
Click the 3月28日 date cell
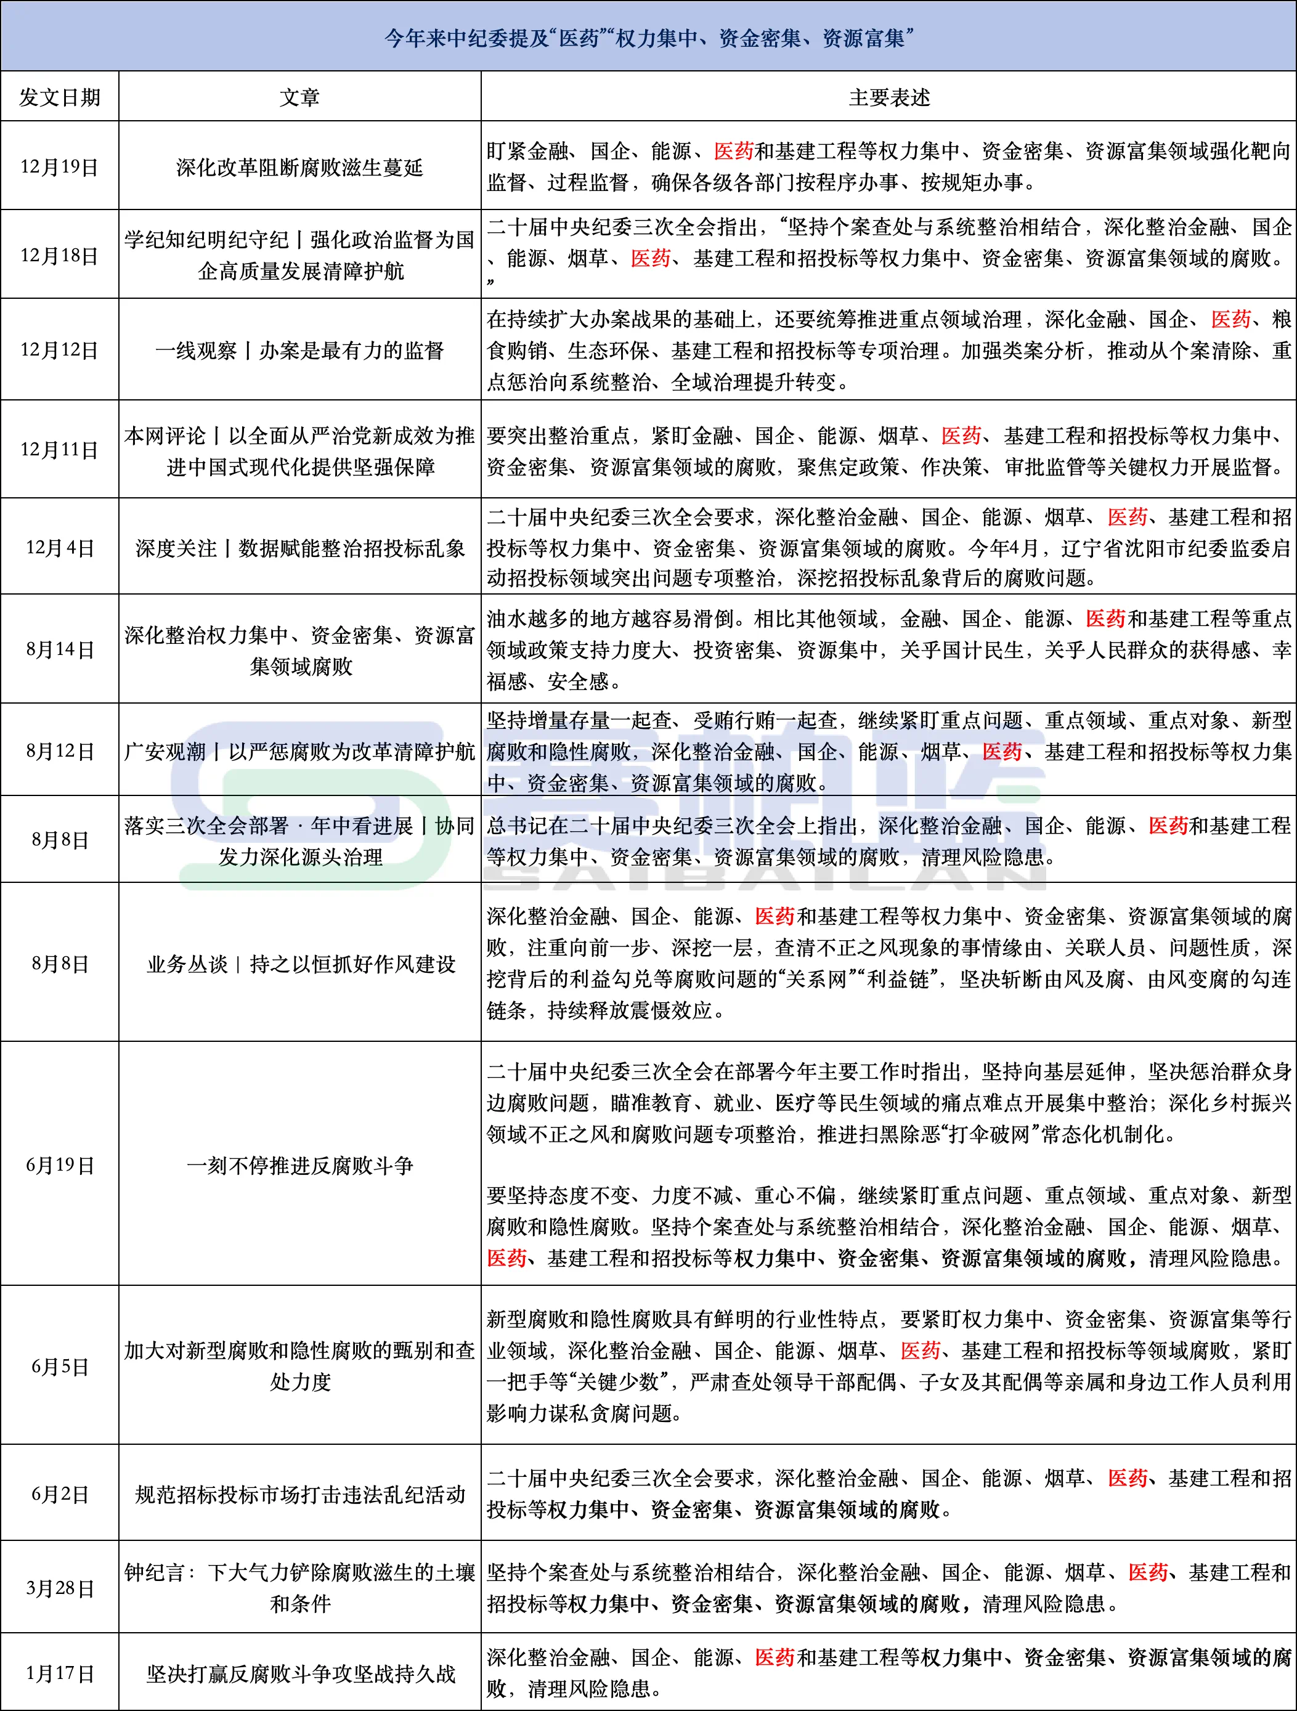tap(60, 1589)
